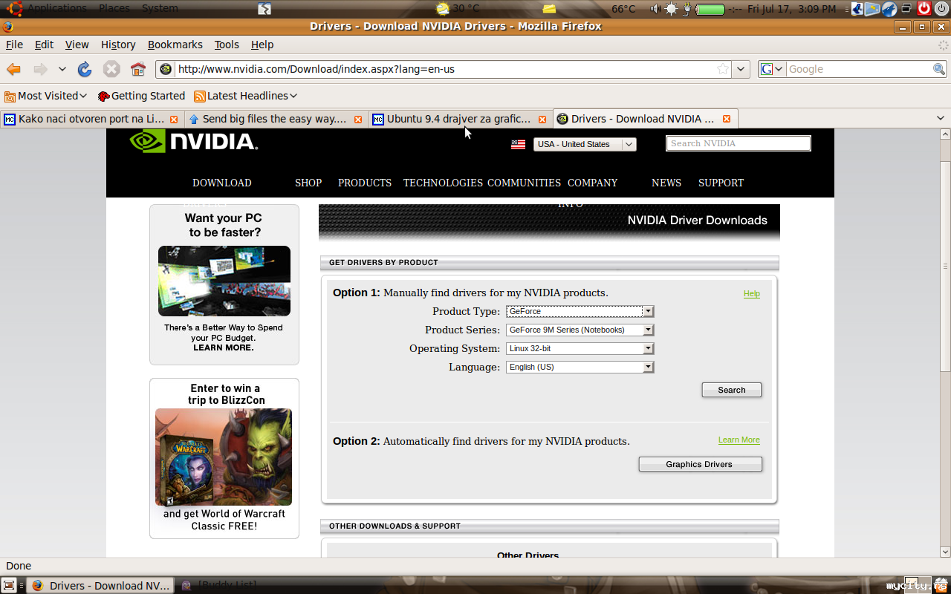Close the 'Drivers - Download NVIDIA' tab

tap(727, 119)
